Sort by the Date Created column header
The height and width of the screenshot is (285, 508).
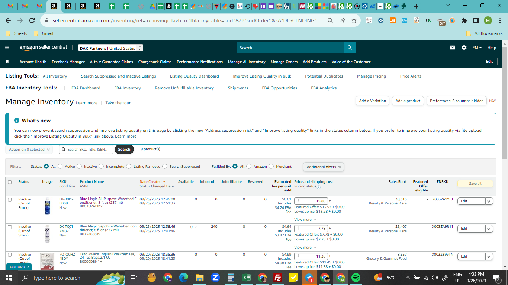152,182
